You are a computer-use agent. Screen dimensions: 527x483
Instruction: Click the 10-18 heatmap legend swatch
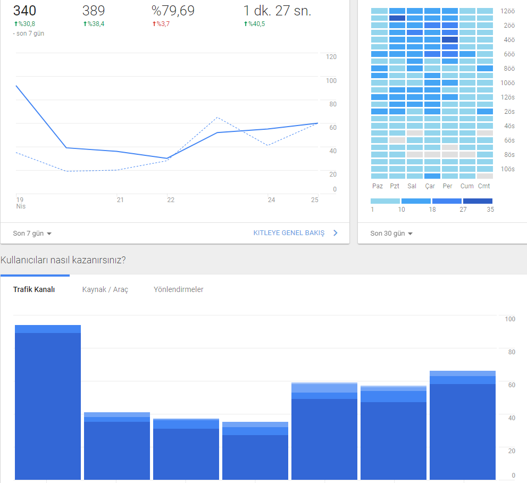coord(416,201)
